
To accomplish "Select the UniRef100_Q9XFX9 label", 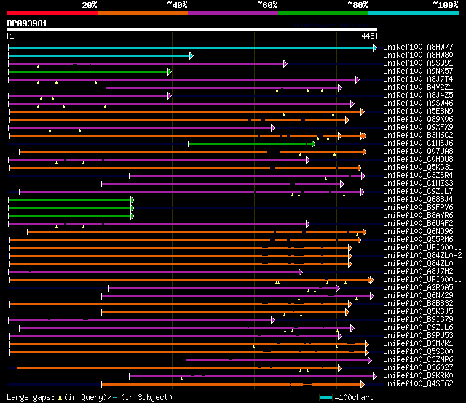I will pyautogui.click(x=418, y=128).
